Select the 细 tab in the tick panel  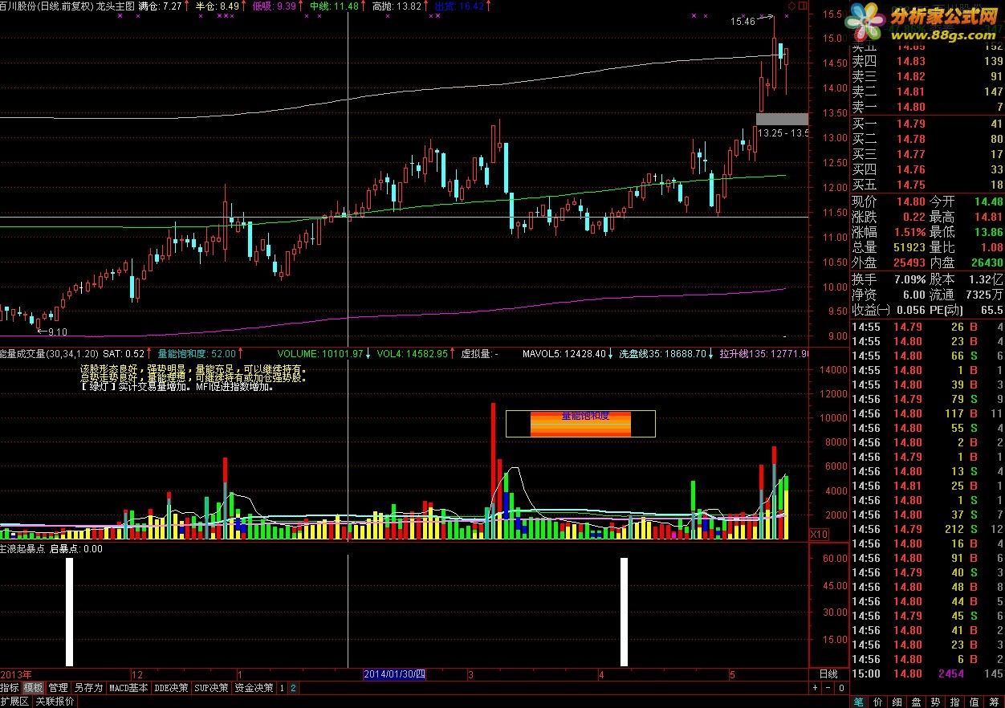pyautogui.click(x=898, y=702)
